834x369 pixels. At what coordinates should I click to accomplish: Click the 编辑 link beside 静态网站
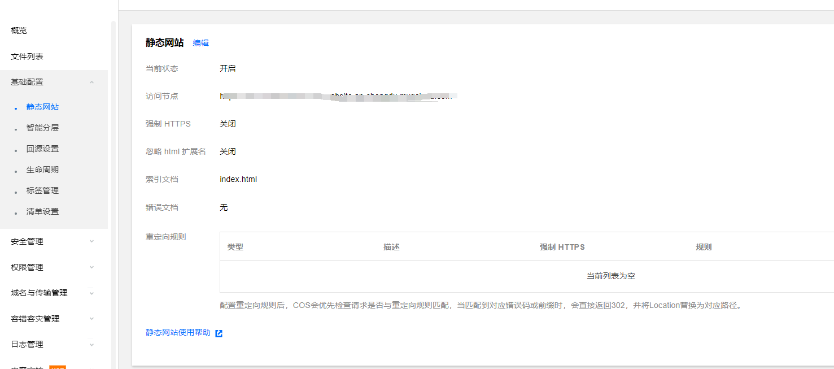(x=200, y=43)
